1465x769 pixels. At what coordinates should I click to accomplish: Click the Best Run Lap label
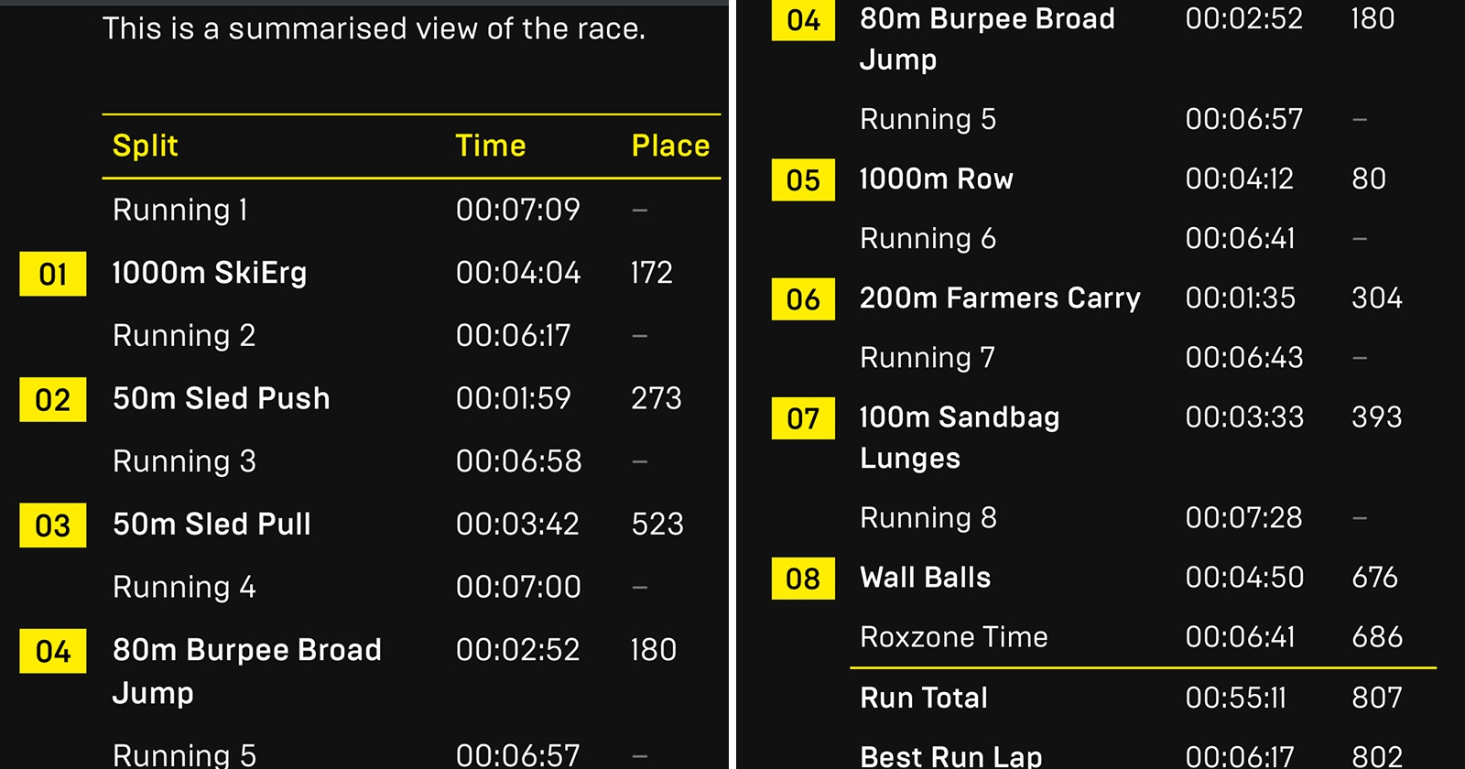click(950, 756)
